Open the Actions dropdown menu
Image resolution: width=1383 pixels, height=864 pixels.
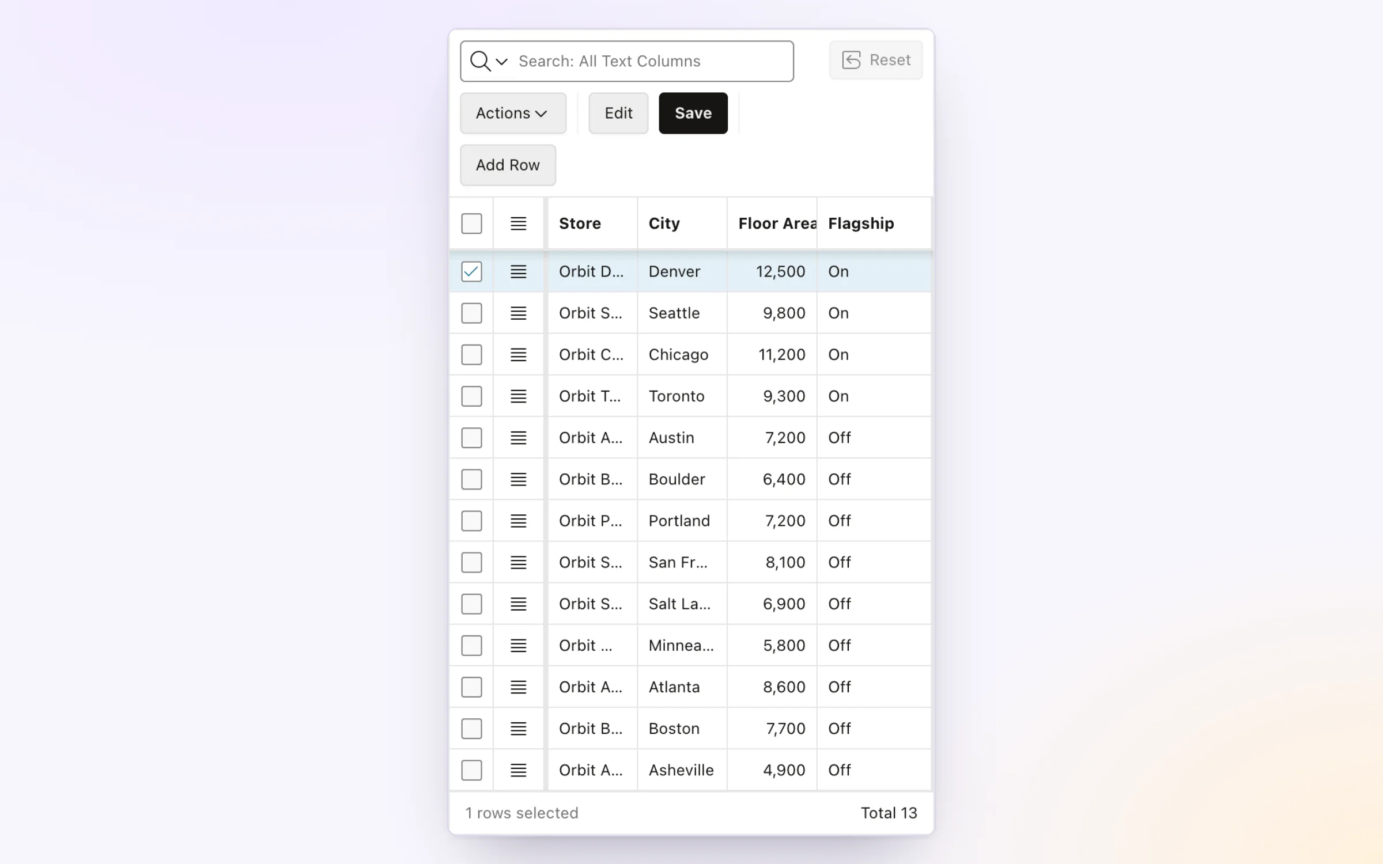tap(513, 113)
